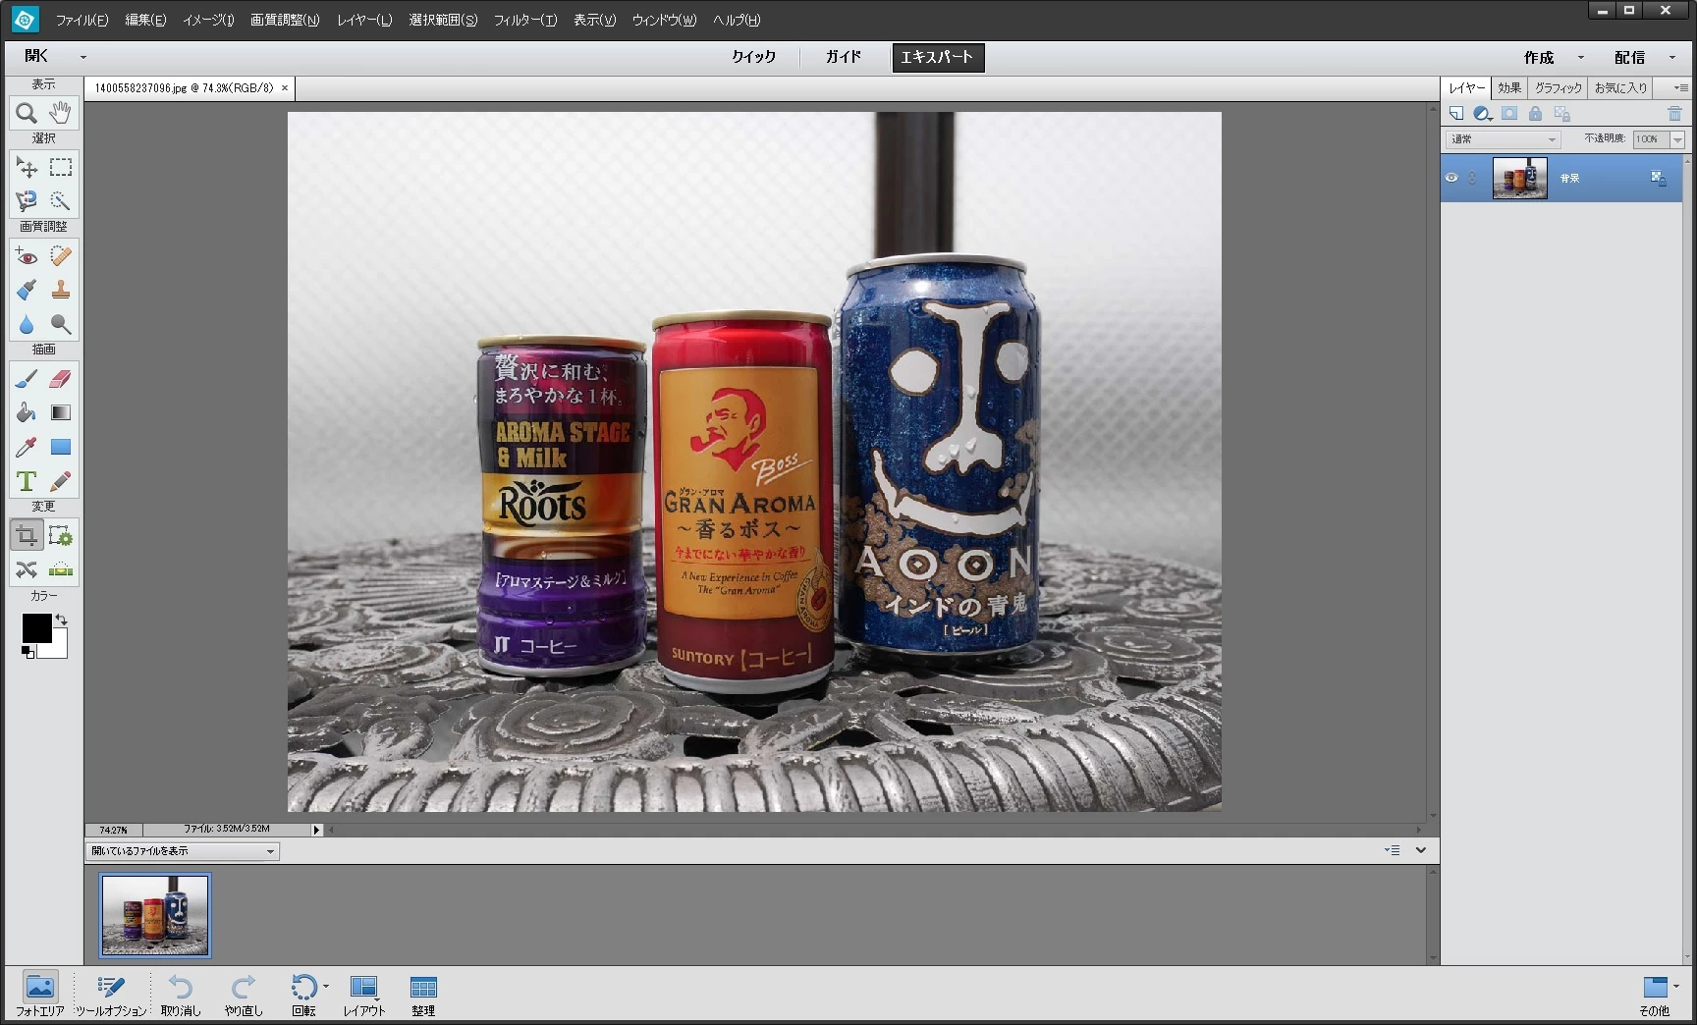Expand the 回転 rotate options arrow
This screenshot has width=1697, height=1025.
326,986
